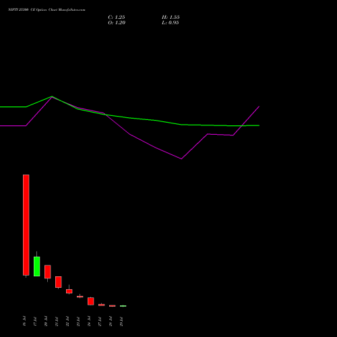
Task: Click the NIFTY CE Options chart title
Action: pos(47,10)
